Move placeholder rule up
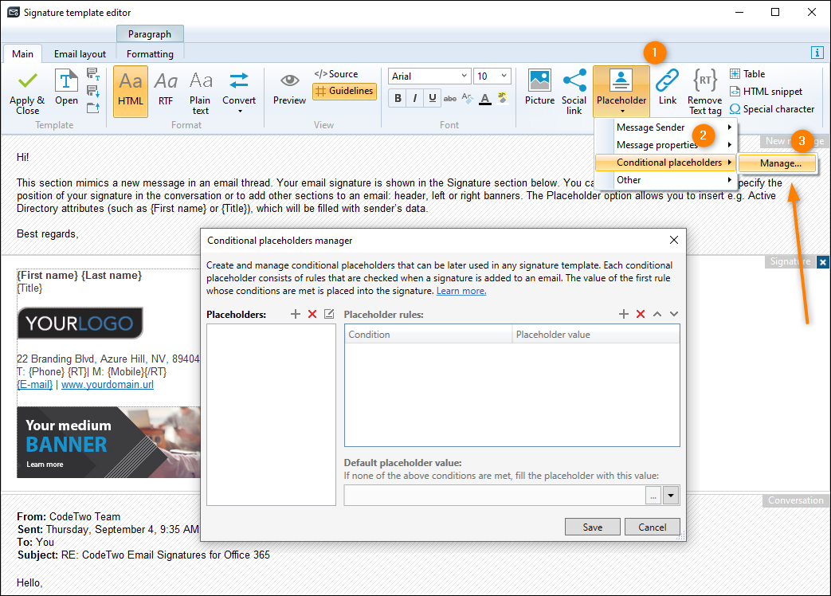This screenshot has width=831, height=596. pyautogui.click(x=657, y=314)
